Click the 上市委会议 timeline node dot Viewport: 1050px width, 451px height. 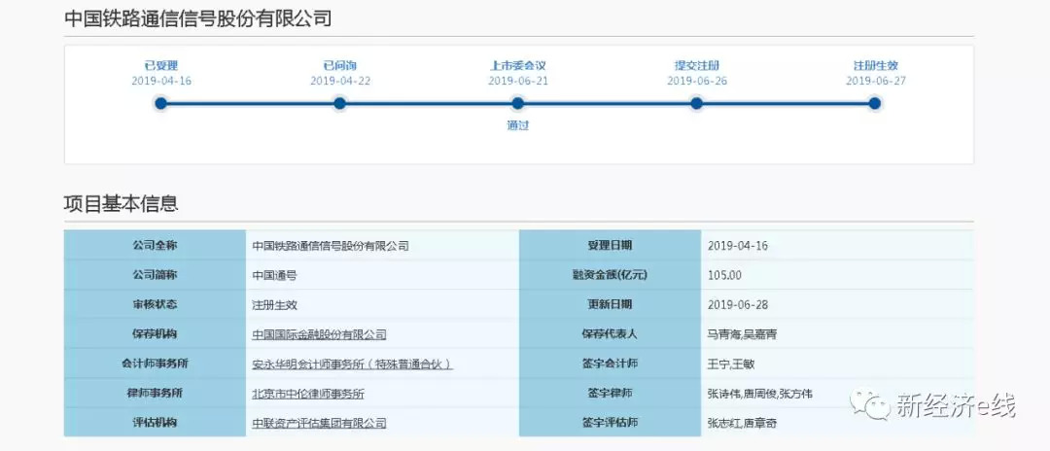tap(517, 103)
